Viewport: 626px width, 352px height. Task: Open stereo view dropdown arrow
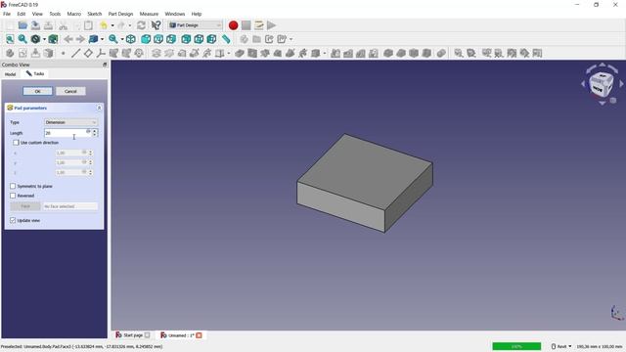[x=102, y=39]
